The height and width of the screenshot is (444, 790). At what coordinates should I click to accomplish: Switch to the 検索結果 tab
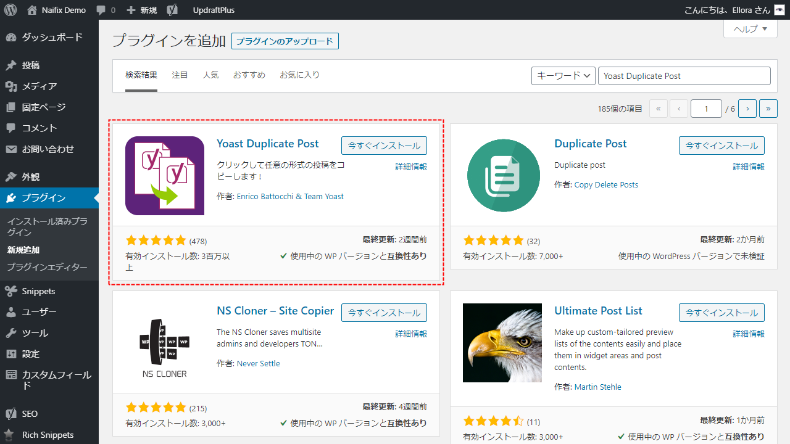coord(141,75)
